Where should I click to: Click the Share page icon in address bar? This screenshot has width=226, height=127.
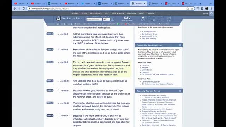188,8
